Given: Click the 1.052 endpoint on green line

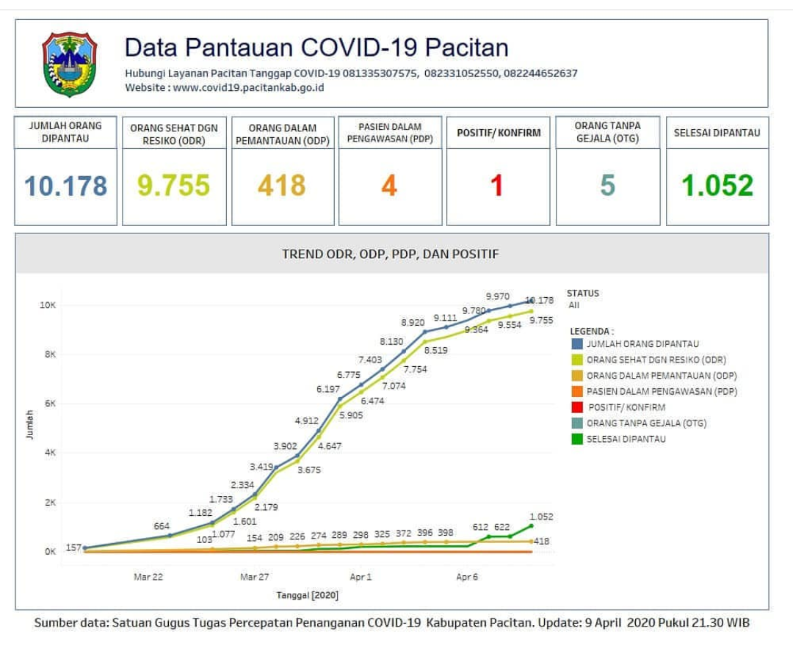Looking at the screenshot, I should click(x=531, y=525).
